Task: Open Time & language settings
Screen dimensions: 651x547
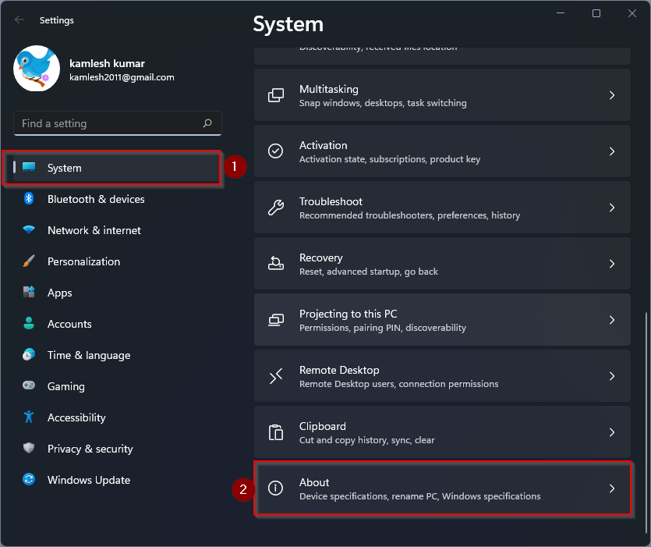Action: 117,355
